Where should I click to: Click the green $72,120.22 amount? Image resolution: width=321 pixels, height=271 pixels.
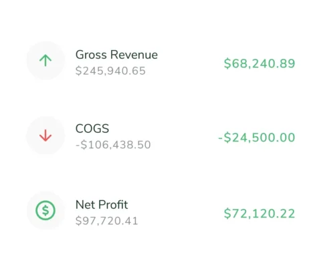[259, 214]
